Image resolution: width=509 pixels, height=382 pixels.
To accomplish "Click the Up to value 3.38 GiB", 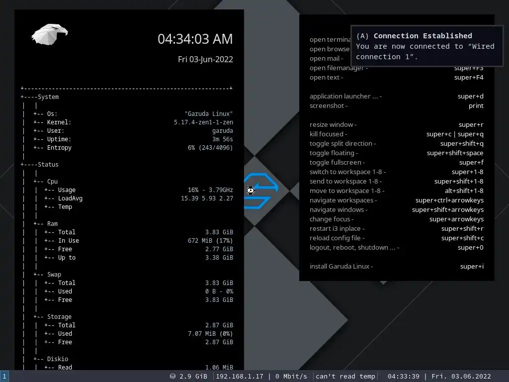I will (x=219, y=257).
